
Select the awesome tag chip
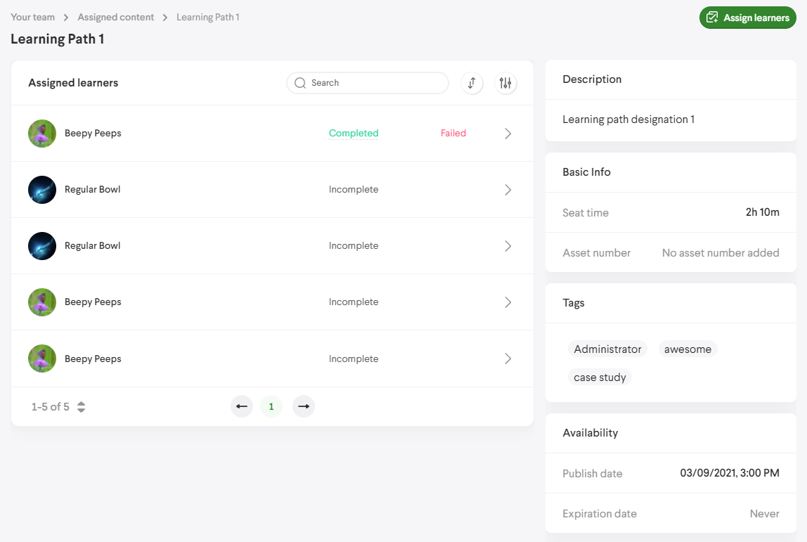(x=687, y=349)
